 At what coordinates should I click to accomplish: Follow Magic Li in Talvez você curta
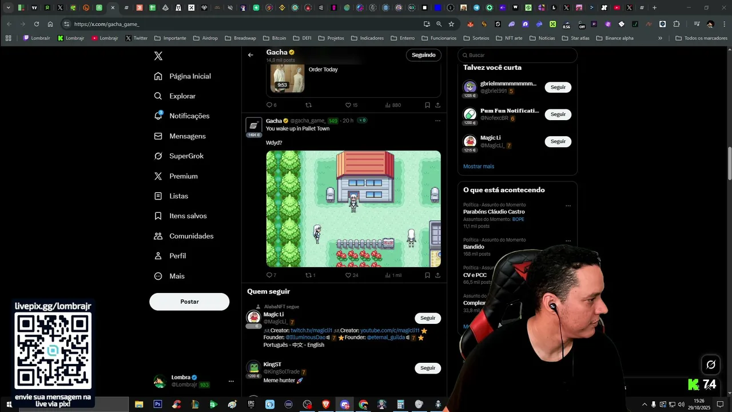pyautogui.click(x=558, y=141)
